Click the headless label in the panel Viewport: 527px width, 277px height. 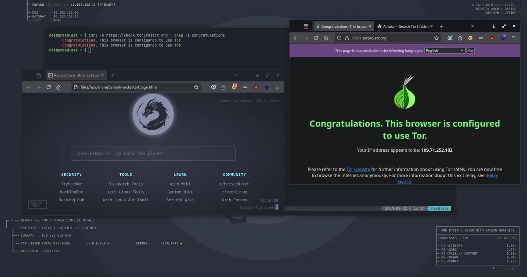pos(440,208)
